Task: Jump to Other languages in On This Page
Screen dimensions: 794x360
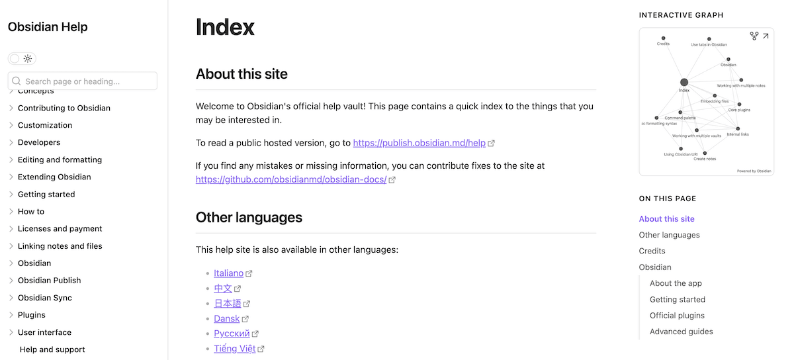Action: (x=669, y=235)
